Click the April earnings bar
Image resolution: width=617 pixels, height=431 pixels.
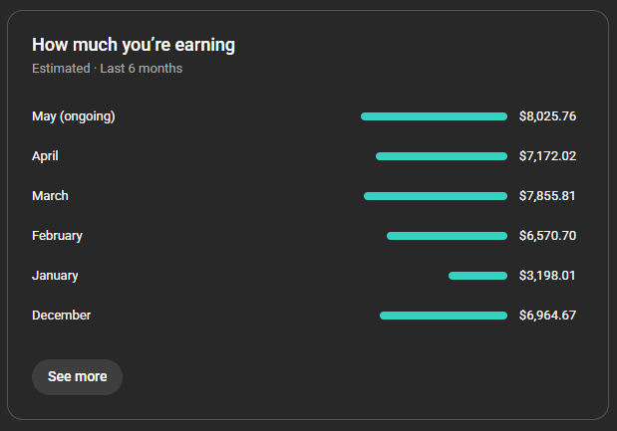tap(442, 156)
